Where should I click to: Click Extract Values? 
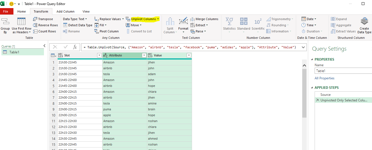click(343, 31)
